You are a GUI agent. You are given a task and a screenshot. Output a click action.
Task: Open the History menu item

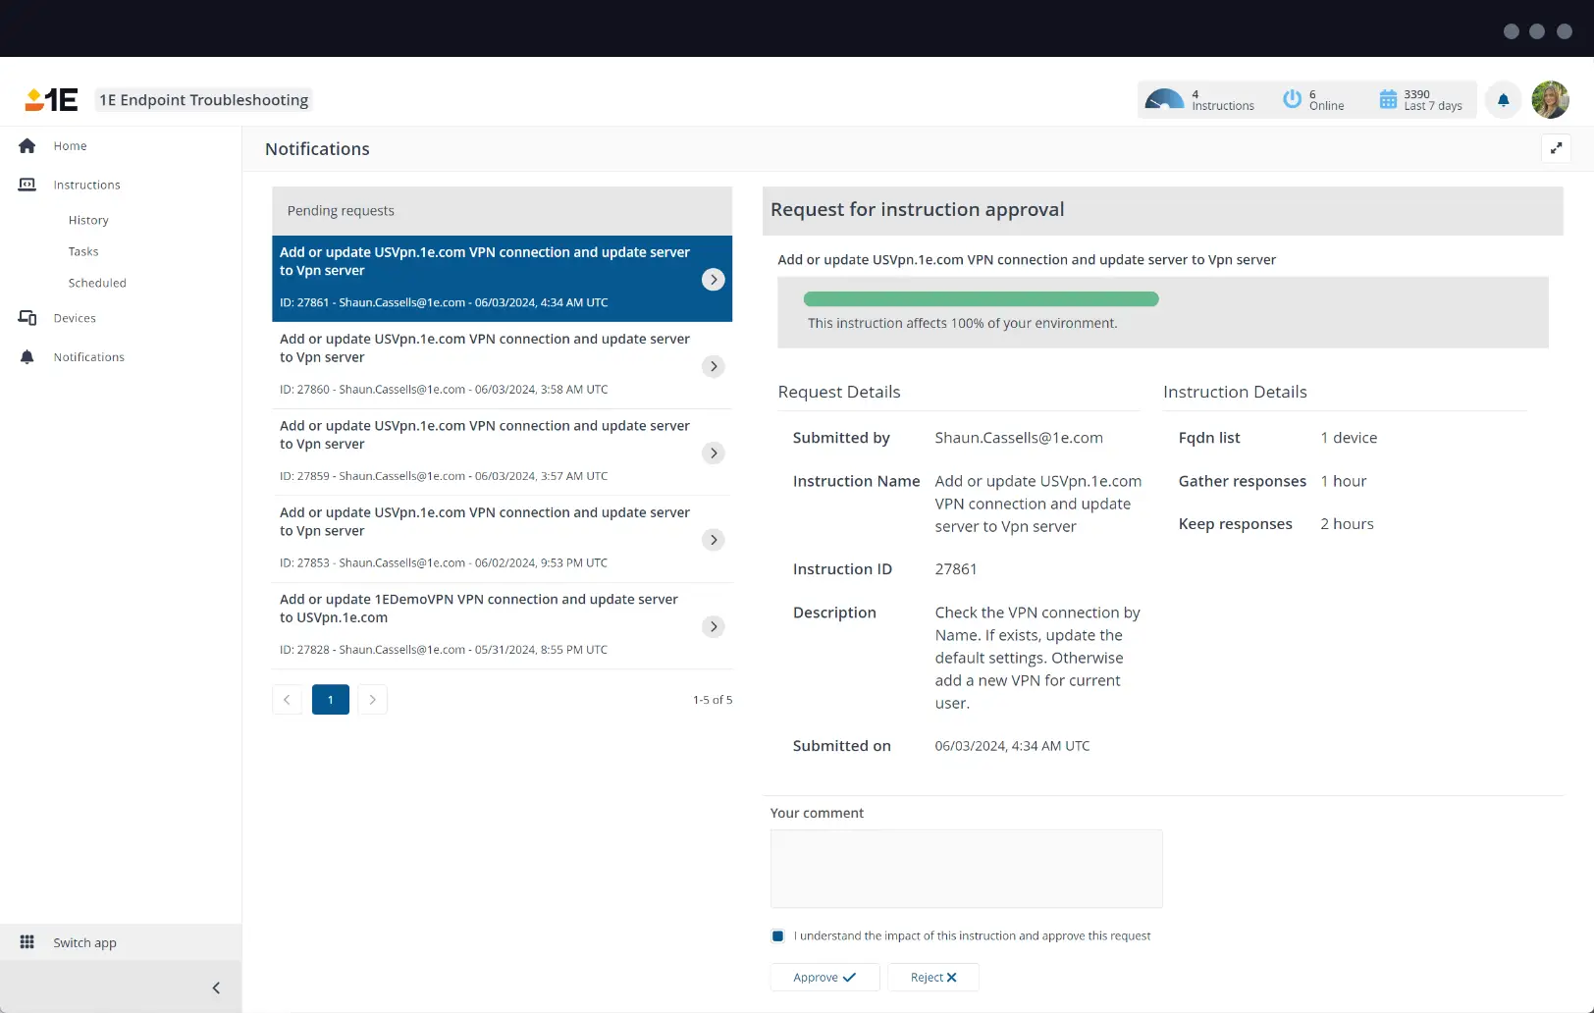click(88, 220)
